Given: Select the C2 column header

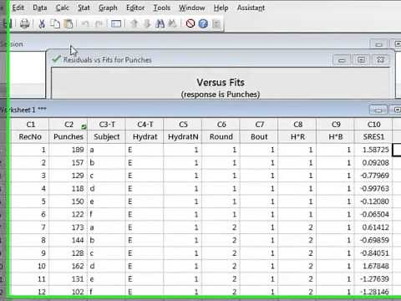Looking at the screenshot, I should (69, 125).
